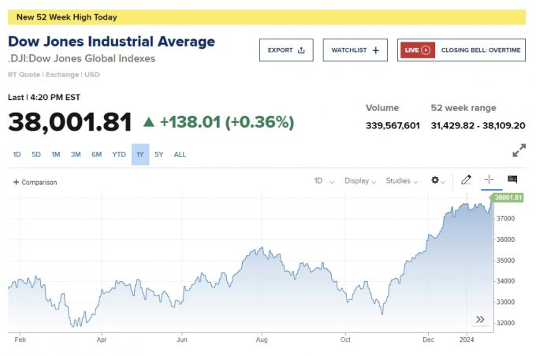Add a Comparison symbol
Viewport: 536px width, 356px height.
click(35, 182)
